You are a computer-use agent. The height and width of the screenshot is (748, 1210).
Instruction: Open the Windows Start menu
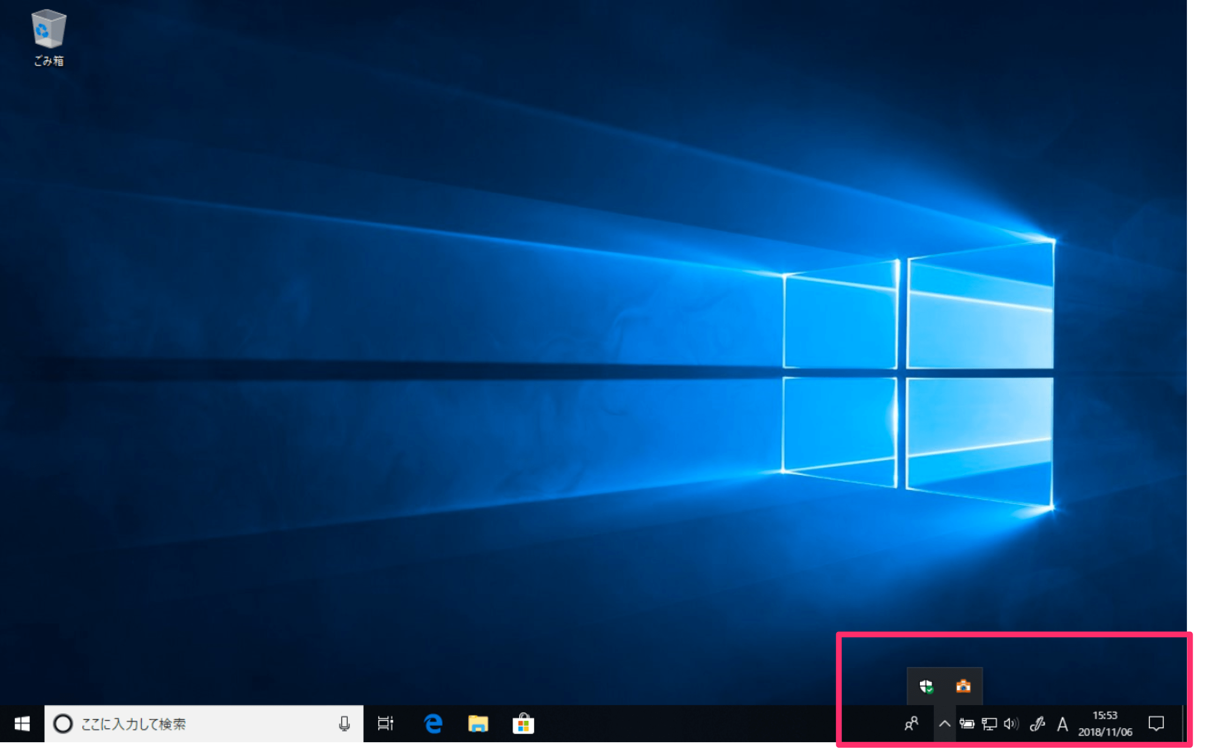point(22,724)
